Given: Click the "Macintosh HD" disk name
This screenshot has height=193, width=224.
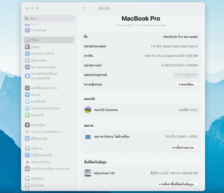Looking at the screenshot, I should tap(104, 173).
